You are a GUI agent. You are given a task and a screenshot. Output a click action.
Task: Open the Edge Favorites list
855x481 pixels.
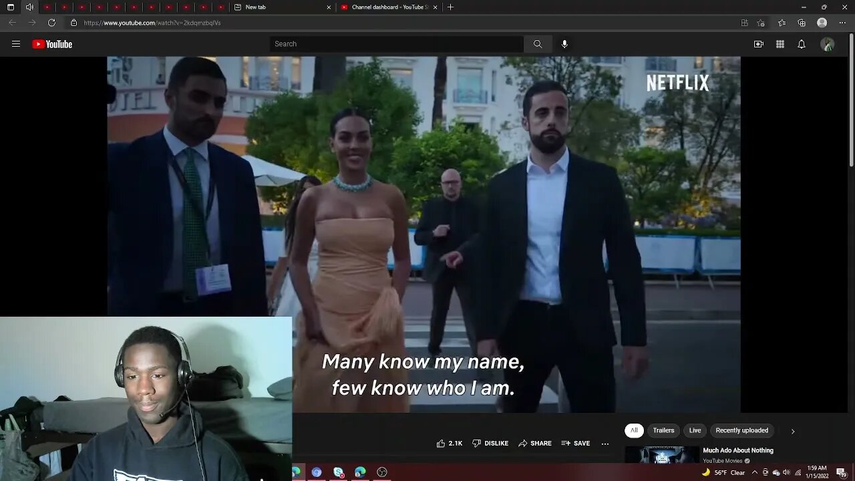coord(782,23)
